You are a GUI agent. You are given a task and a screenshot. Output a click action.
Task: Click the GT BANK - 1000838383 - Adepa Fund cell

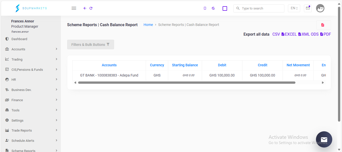point(109,75)
